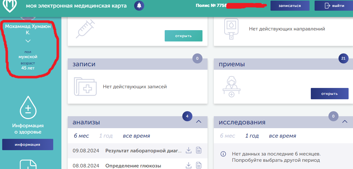Open Определение глюкозы entry
This screenshot has height=169, width=353.
(133, 166)
